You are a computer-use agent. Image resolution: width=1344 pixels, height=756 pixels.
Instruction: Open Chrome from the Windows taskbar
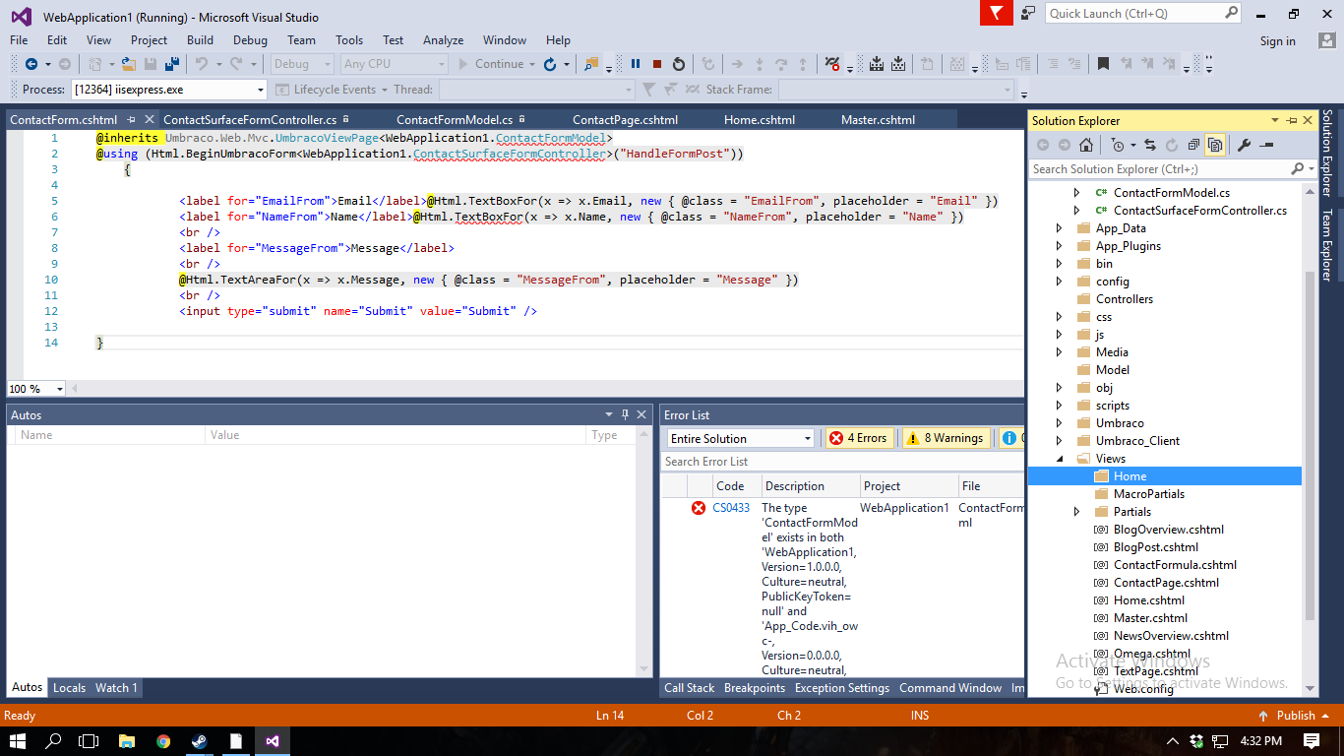pyautogui.click(x=163, y=741)
